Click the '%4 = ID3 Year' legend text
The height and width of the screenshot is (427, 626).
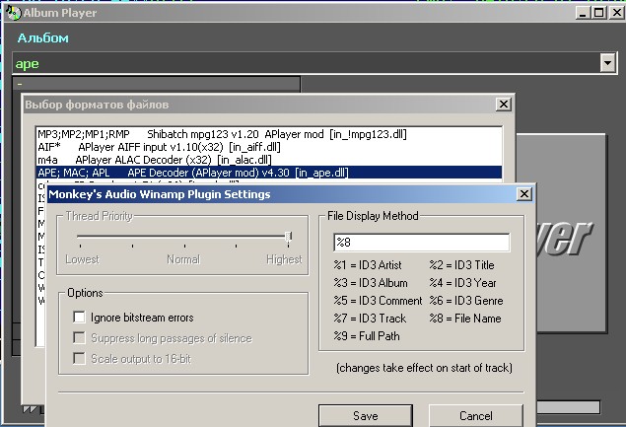point(463,283)
